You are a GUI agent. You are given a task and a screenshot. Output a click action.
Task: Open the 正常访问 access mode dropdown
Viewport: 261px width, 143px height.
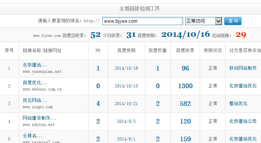coord(203,21)
